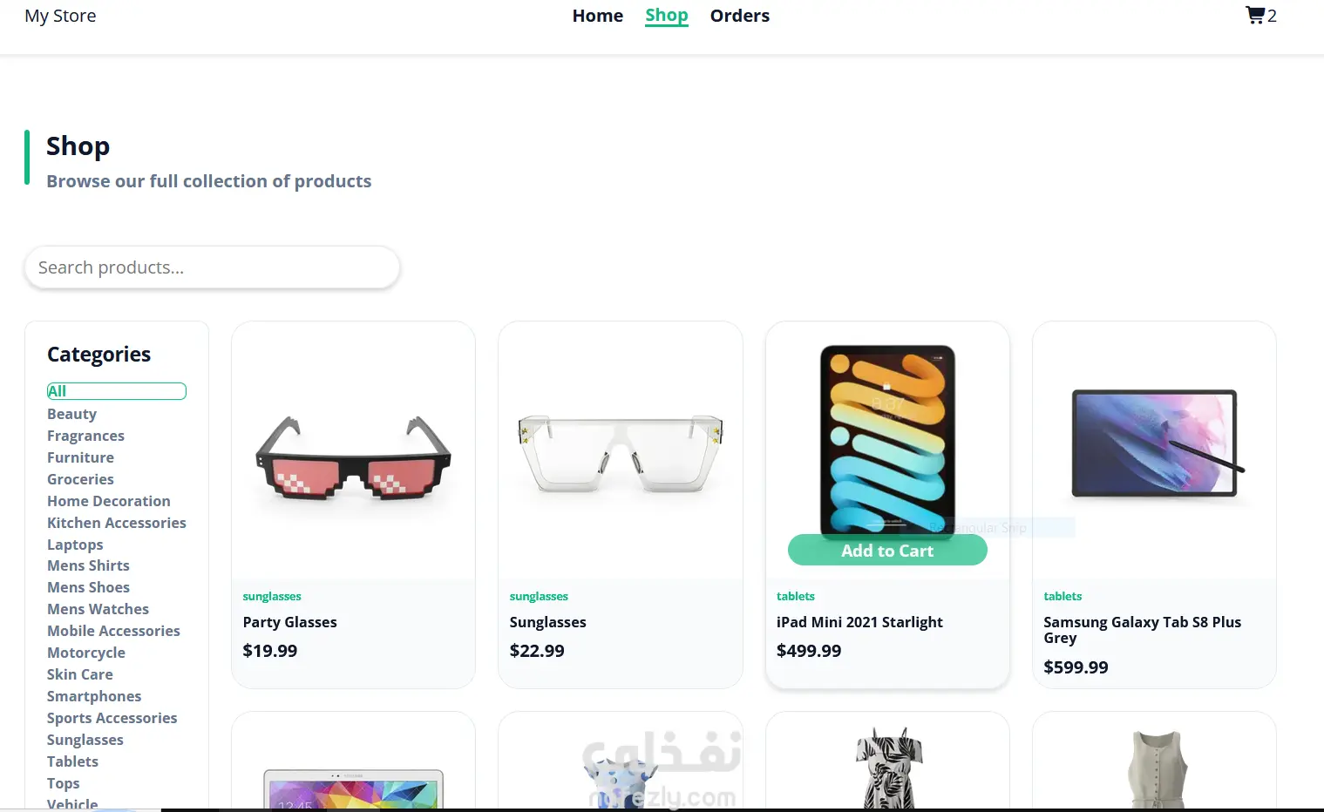Filter by Laptops category
The height and width of the screenshot is (812, 1324).
pos(75,545)
